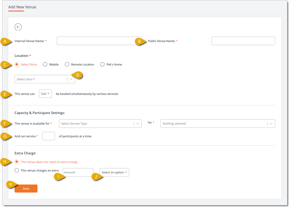Click the Extra Charge heading text
This screenshot has height=208, width=290.
(25, 153)
